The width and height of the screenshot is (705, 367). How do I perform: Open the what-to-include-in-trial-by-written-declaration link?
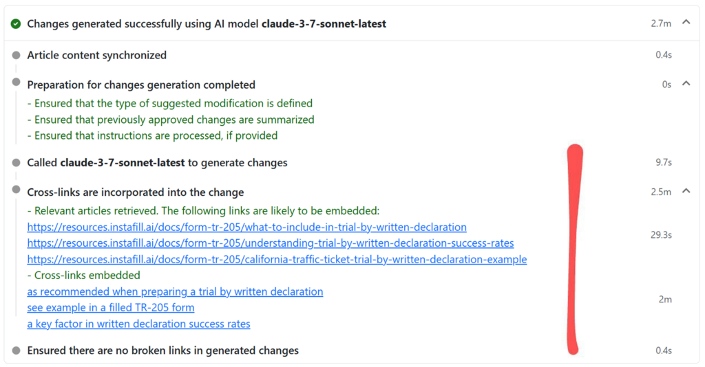[x=247, y=227]
